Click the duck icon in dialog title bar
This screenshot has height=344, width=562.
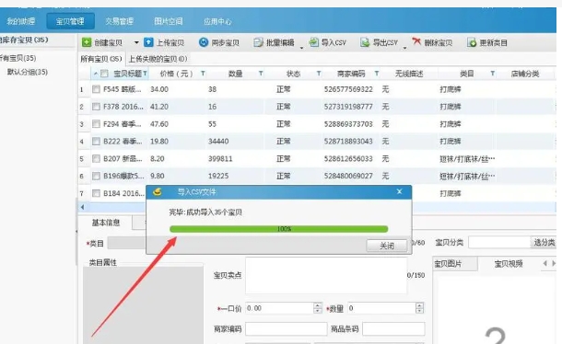point(158,192)
